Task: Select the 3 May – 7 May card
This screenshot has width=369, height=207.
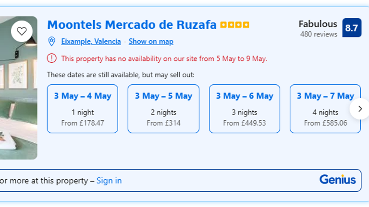Action: coord(325,109)
